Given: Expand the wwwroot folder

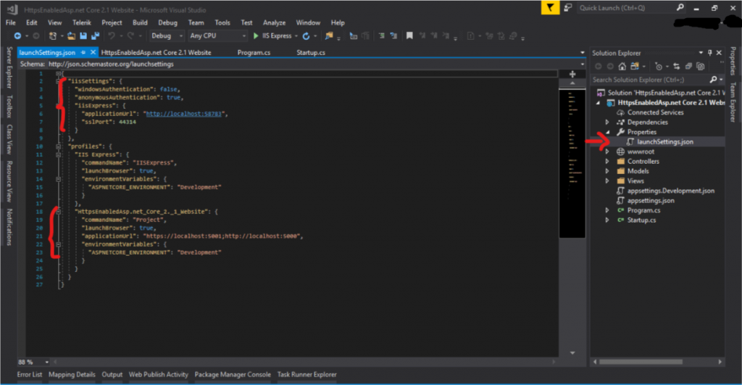Looking at the screenshot, I should pyautogui.click(x=607, y=152).
